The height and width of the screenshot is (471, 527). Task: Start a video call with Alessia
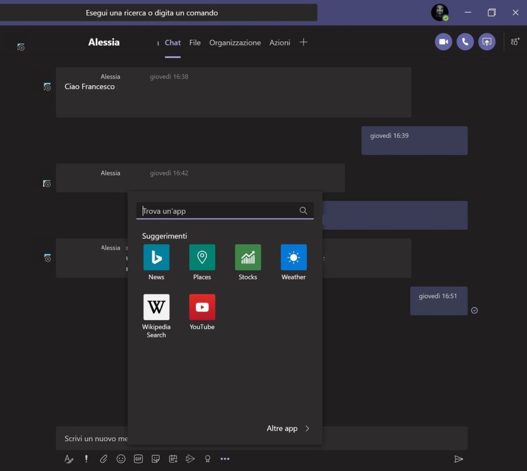(443, 42)
